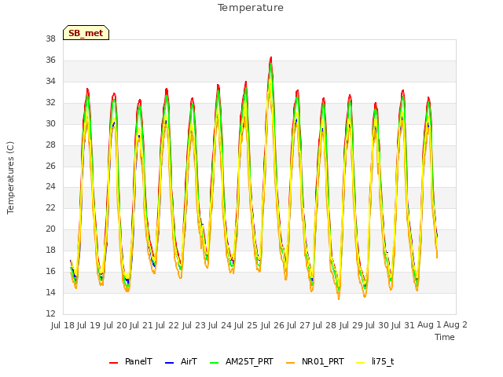The width and height of the screenshot is (503, 377).
Task: Click the Jul 26 x-axis tick label
Action: click(273, 325)
